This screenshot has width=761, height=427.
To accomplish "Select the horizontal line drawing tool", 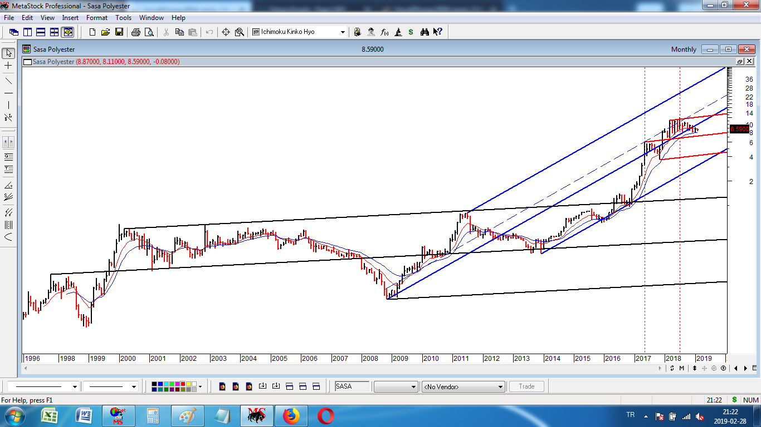I will point(8,93).
